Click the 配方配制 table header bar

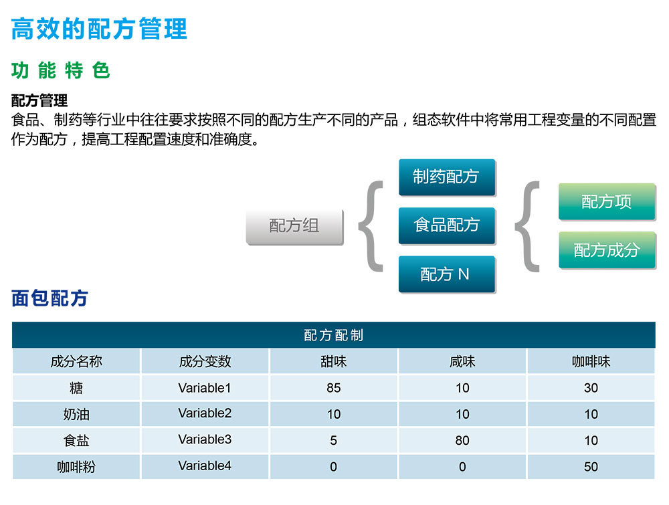[x=333, y=335]
